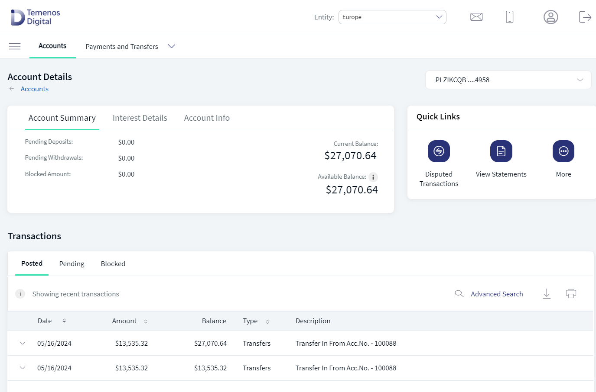Click the Account Details heading
The image size is (596, 392).
tap(40, 77)
